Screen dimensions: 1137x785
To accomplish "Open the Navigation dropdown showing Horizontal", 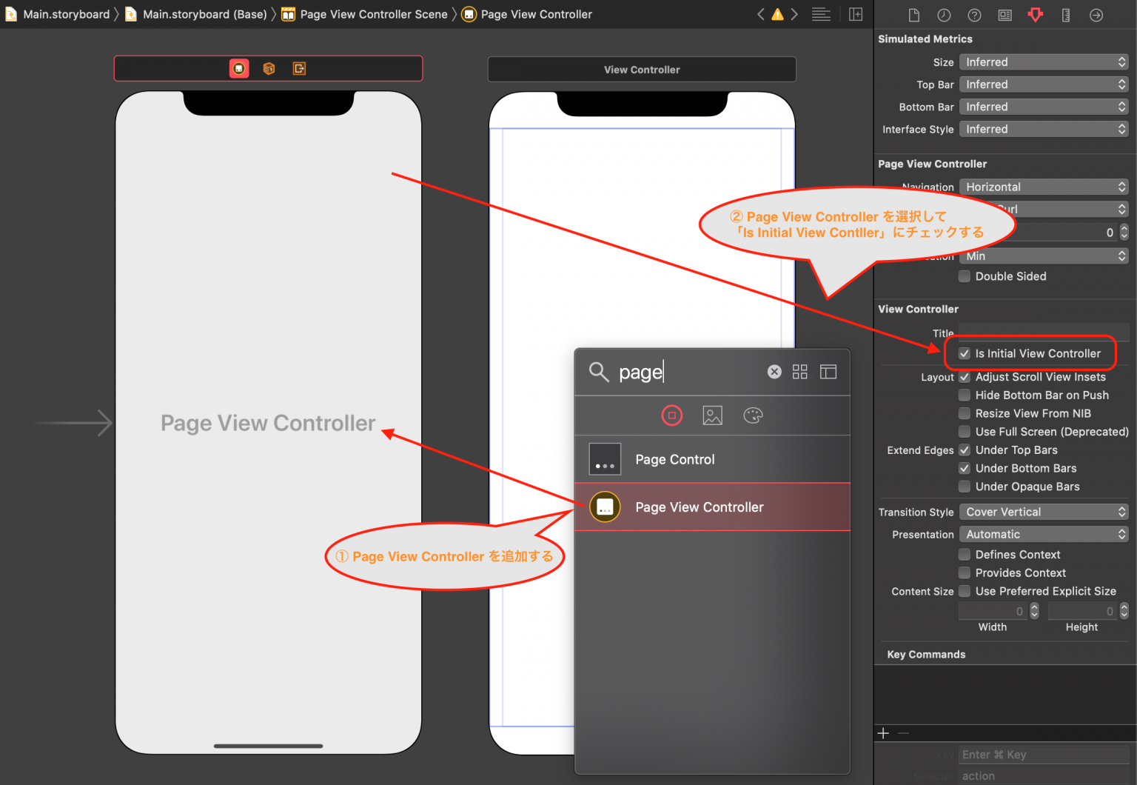I will click(x=1044, y=187).
